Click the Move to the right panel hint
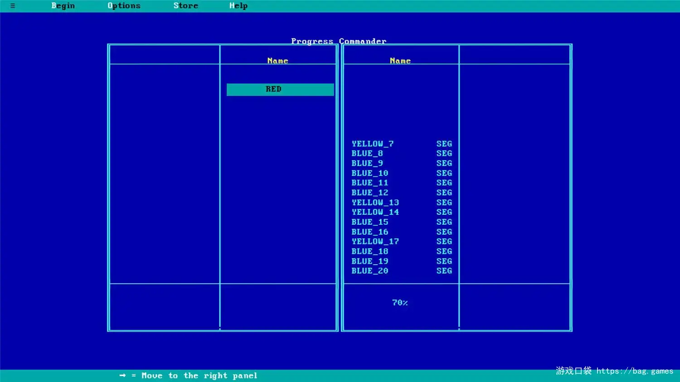Image resolution: width=680 pixels, height=382 pixels. click(199, 376)
